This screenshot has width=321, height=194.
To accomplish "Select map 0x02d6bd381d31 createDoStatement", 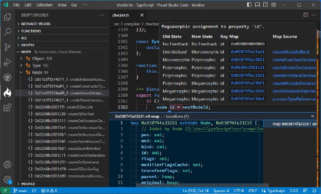I will 62,162.
